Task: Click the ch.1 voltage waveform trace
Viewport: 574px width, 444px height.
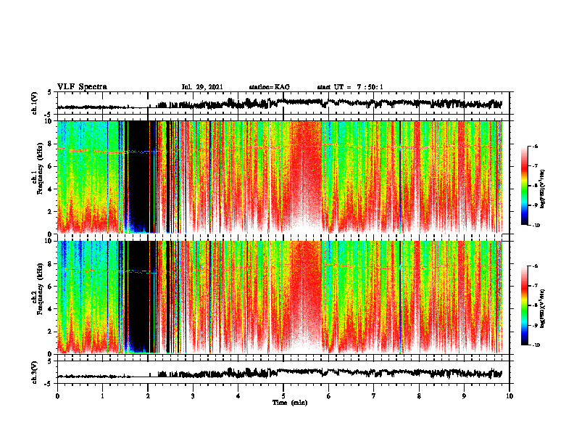Action: pos(280,104)
